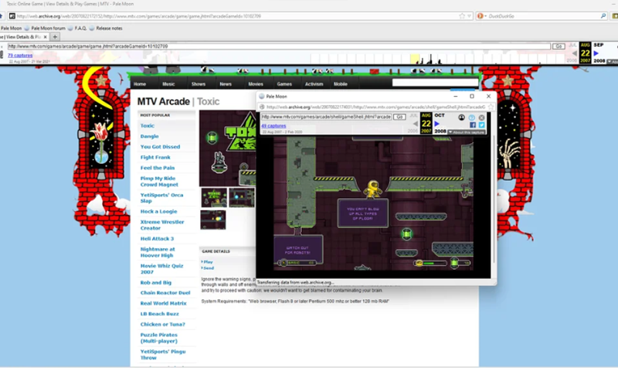The image size is (618, 368).
Task: Click the search magnifier icon
Action: pos(603,16)
